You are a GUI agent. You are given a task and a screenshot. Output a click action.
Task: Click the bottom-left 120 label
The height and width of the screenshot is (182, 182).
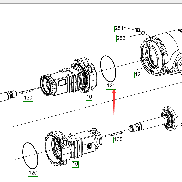[33, 173]
